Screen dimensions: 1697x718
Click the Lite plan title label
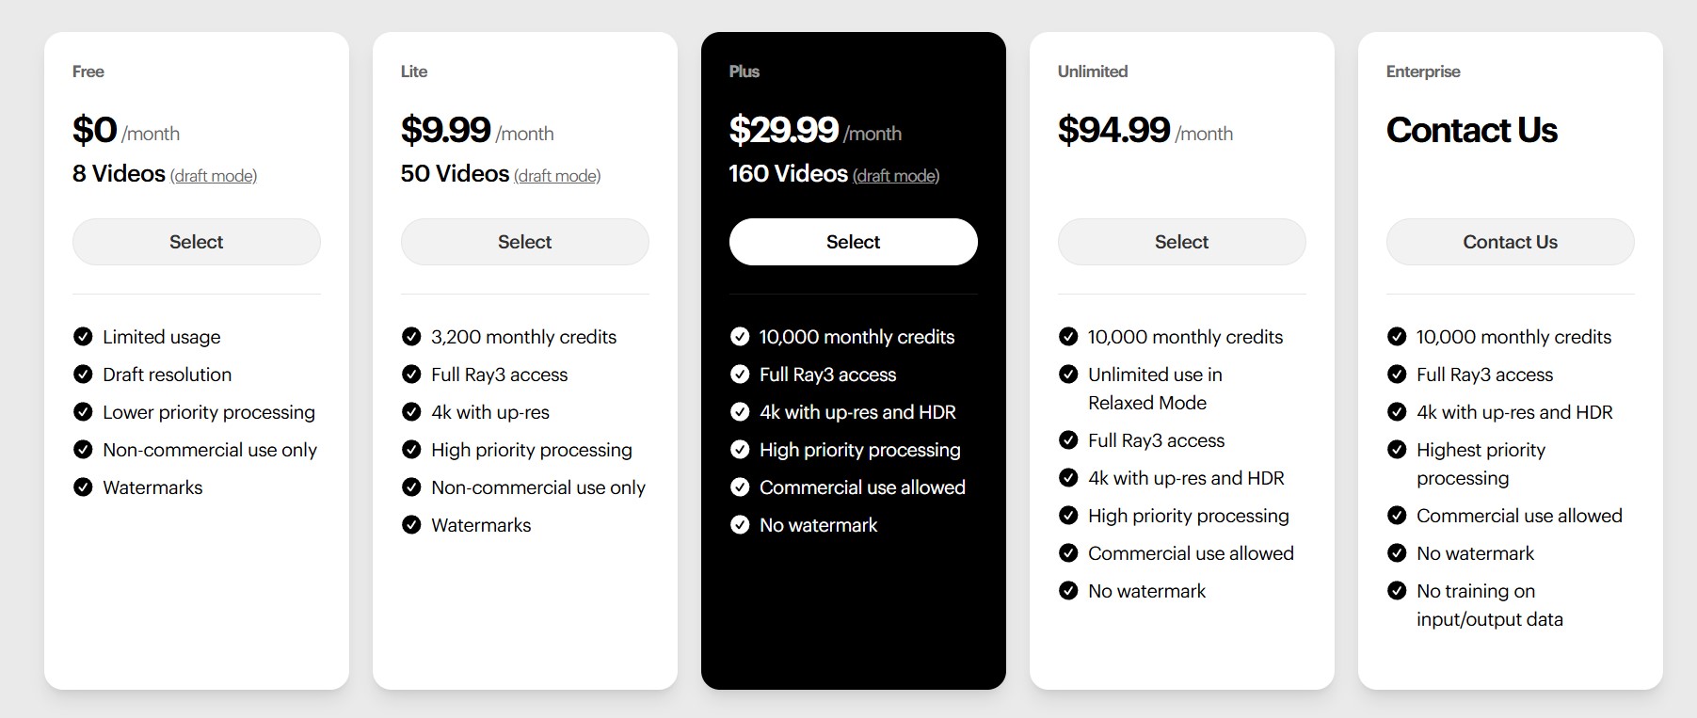(x=414, y=72)
